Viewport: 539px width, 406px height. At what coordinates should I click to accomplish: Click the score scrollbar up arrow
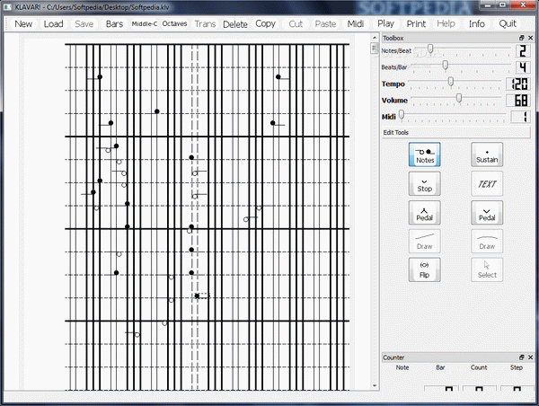pos(375,38)
